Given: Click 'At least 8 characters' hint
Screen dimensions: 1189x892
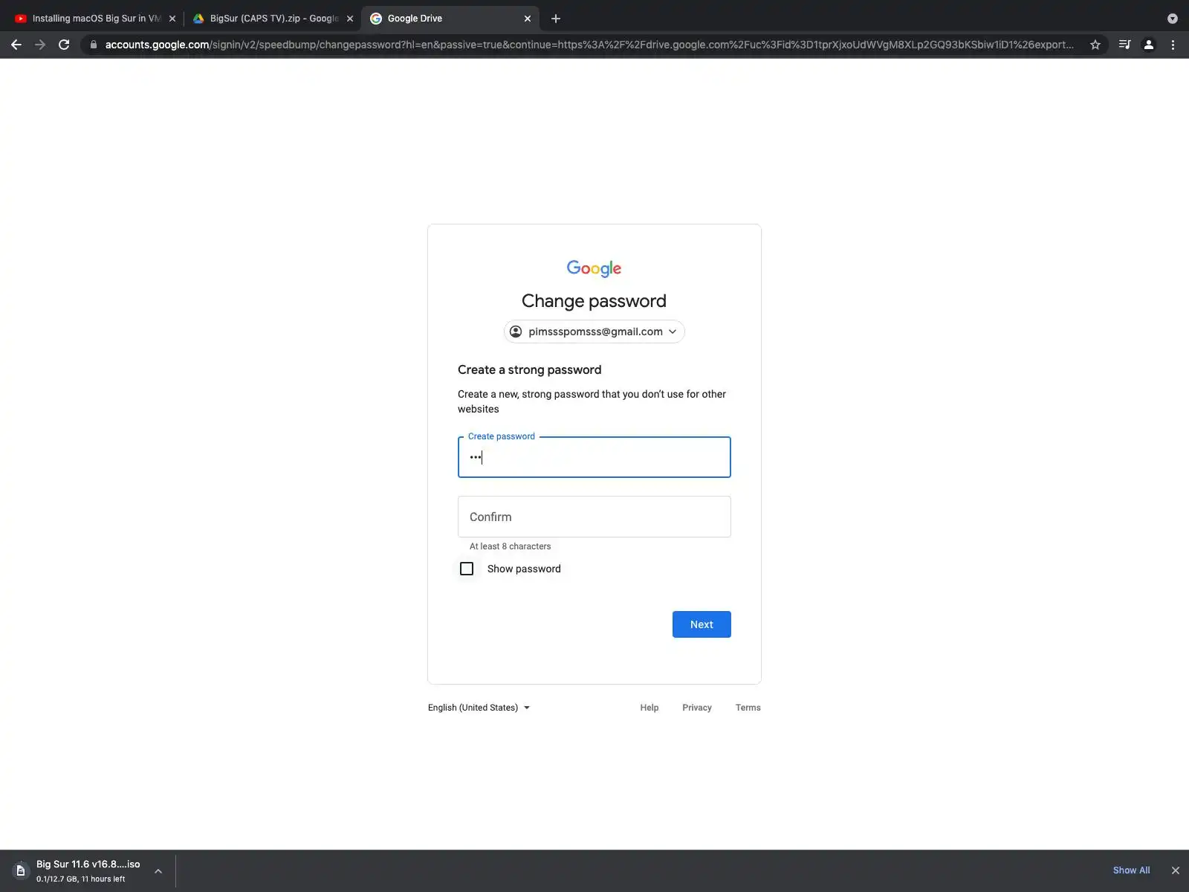Looking at the screenshot, I should tap(511, 546).
